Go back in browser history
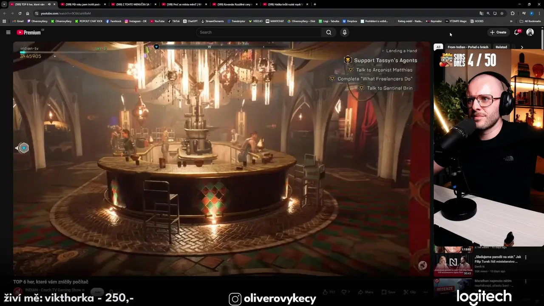544x306 pixels. pos(5,13)
